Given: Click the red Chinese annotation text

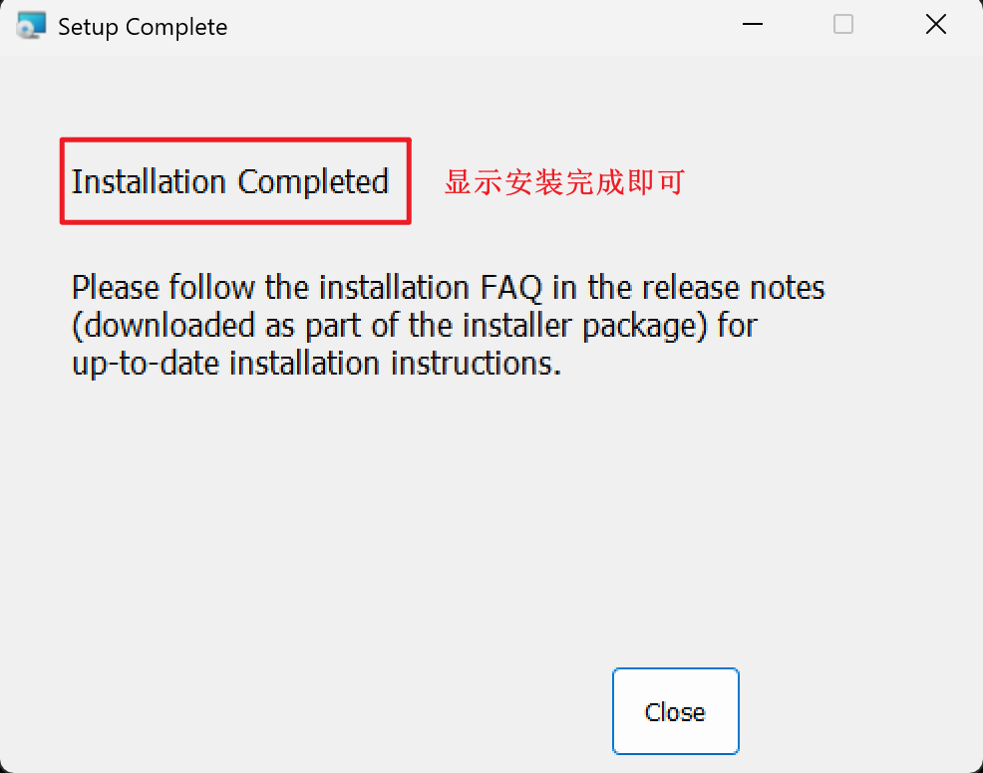Looking at the screenshot, I should coord(563,182).
